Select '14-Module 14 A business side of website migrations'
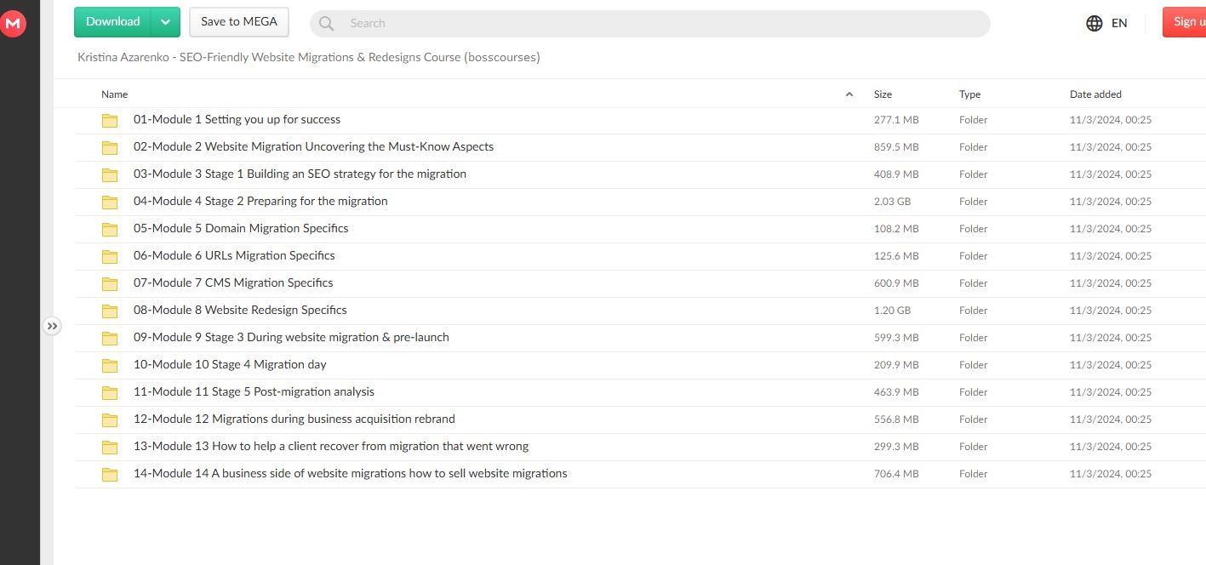The image size is (1206, 565). [x=351, y=474]
